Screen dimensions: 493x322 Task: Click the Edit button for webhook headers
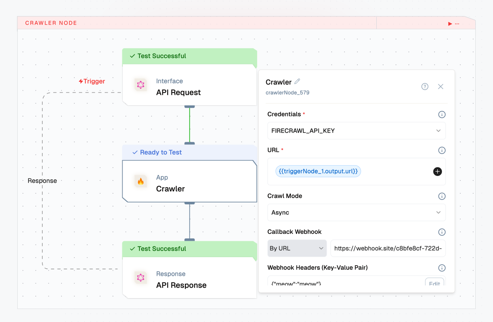coord(434,282)
